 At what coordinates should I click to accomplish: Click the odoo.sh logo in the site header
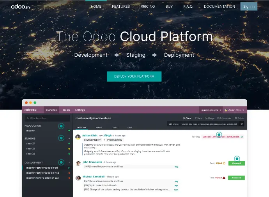click(x=20, y=7)
